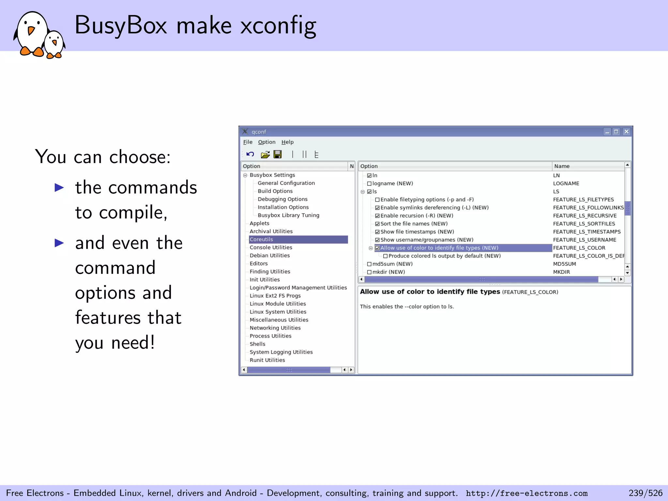Screen dimensions: 668x501
Task: Enable filetyping options (-p and -F) checkbox
Action: (x=377, y=200)
